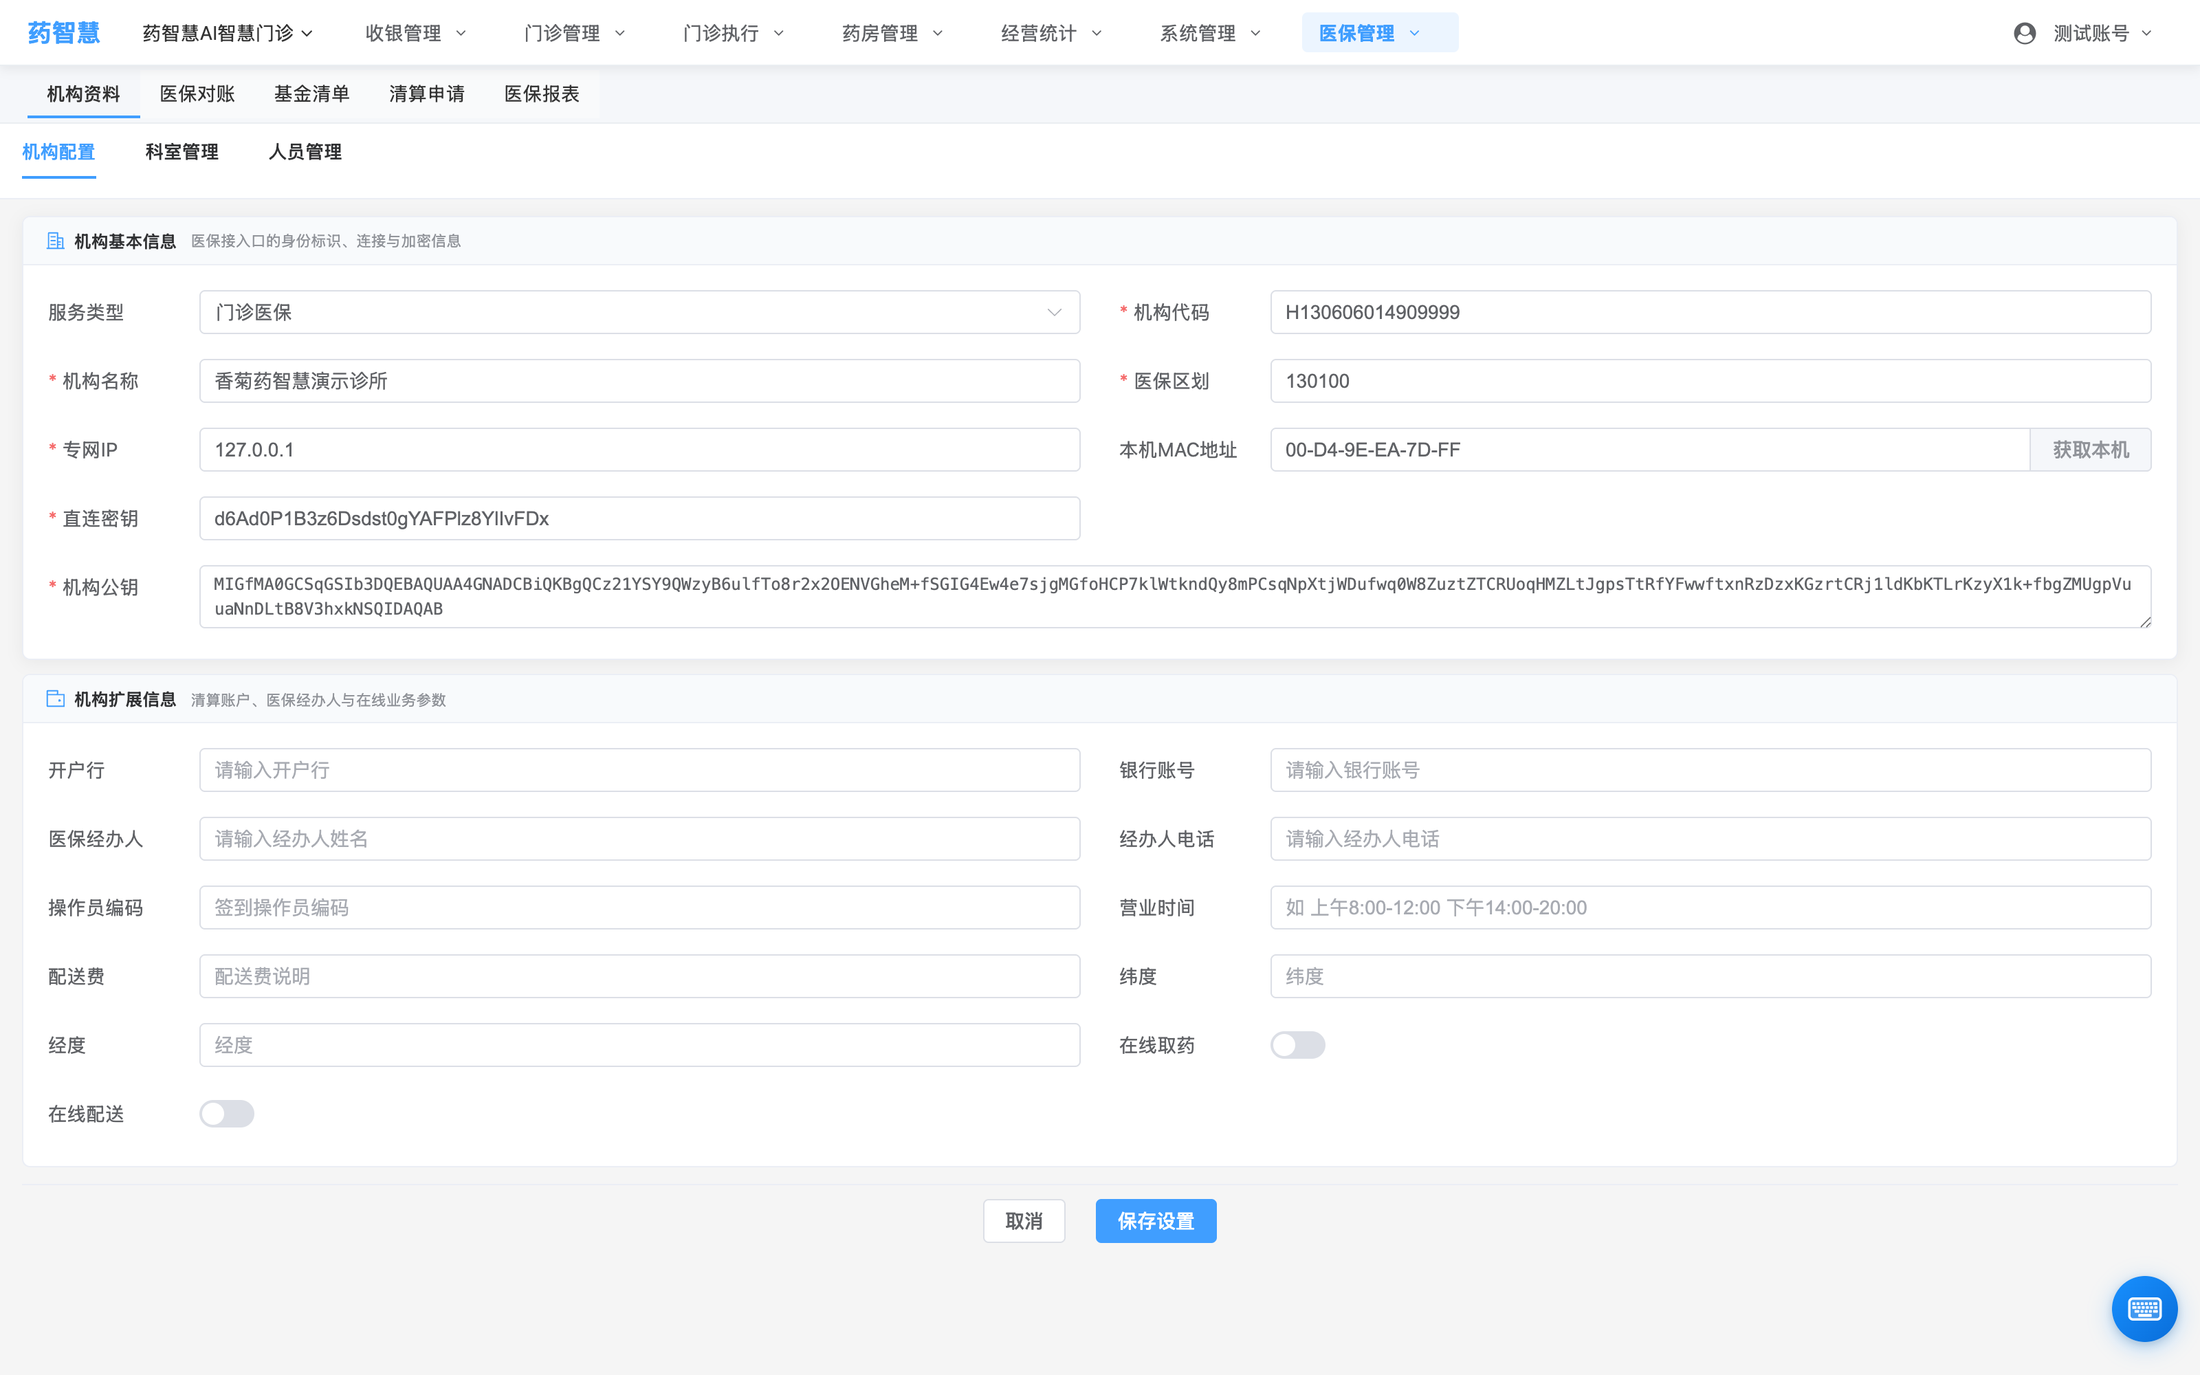Select the 机构资料 tab
The width and height of the screenshot is (2200, 1375).
point(84,93)
